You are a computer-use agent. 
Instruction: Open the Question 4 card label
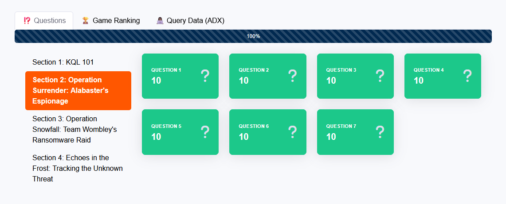(x=429, y=70)
